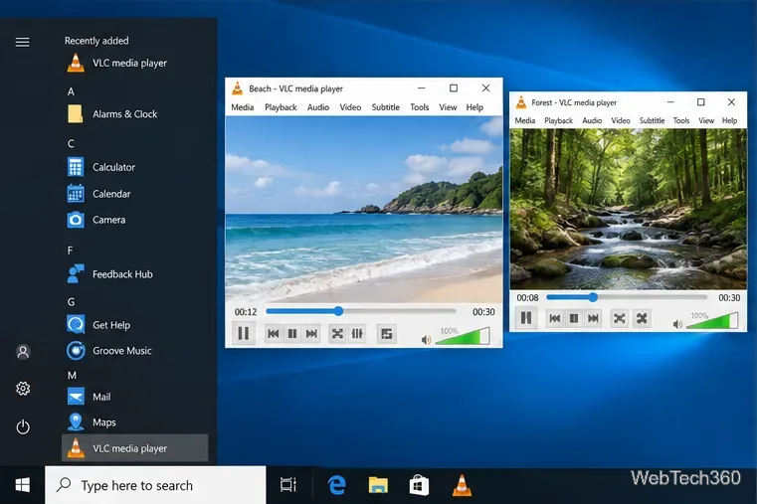Adjust volume slider in Forest VLC window
This screenshot has width=757, height=504.
tap(712, 321)
